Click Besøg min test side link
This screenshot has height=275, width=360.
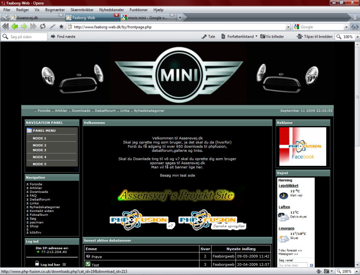[x=177, y=176]
